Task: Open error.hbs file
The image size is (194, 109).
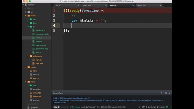Action: 37,89
